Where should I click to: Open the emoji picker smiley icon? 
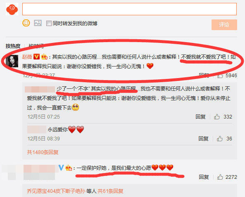[26, 23]
